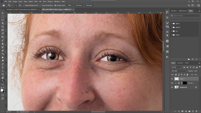Select the Path Selection tool
This screenshot has height=113, width=201.
(x=3, y=71)
